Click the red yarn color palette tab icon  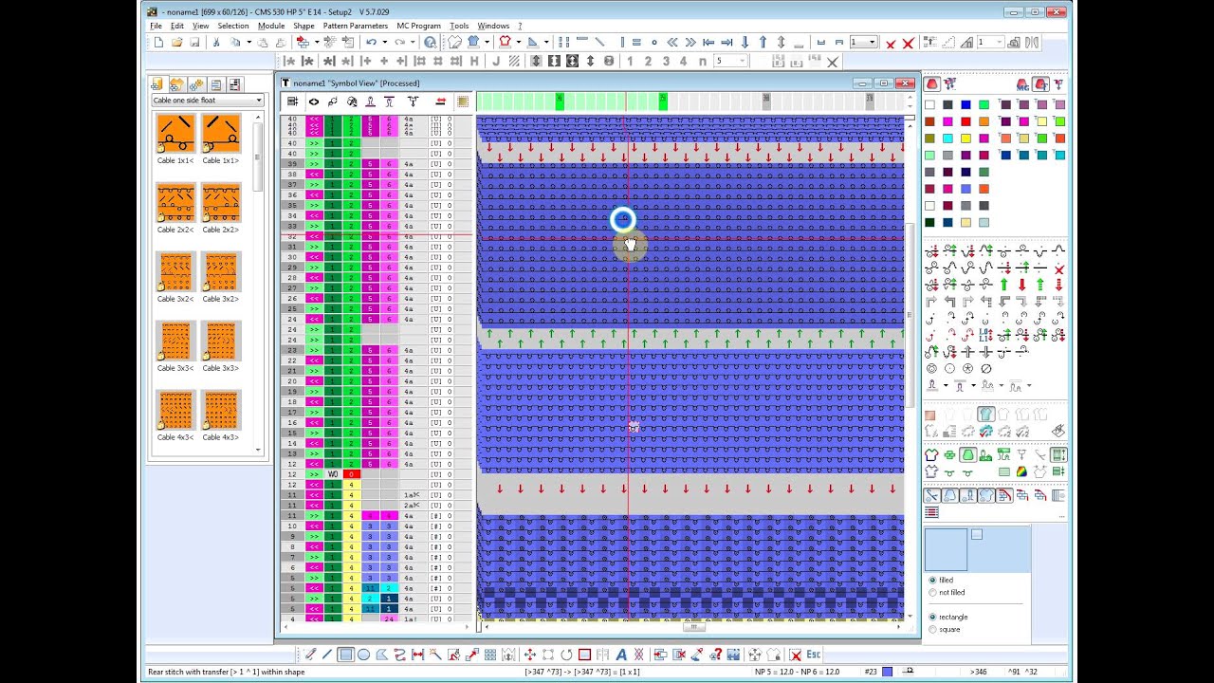click(931, 84)
